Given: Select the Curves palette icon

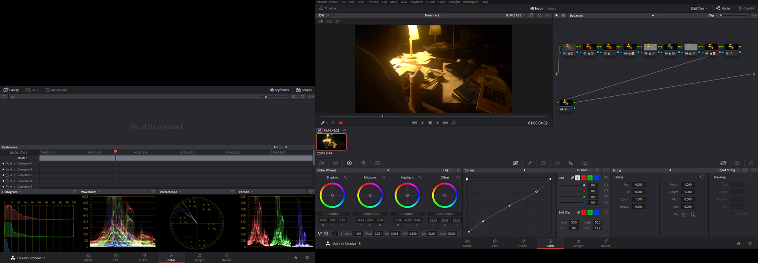Looking at the screenshot, I should tap(516, 163).
